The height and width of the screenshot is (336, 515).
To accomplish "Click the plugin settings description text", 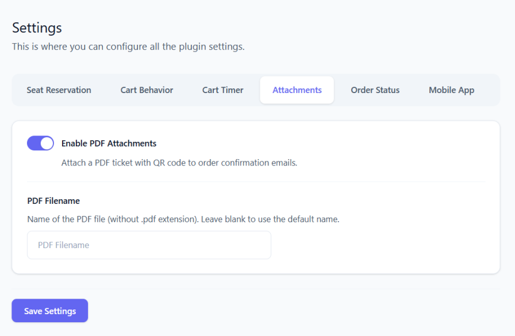I will 128,47.
